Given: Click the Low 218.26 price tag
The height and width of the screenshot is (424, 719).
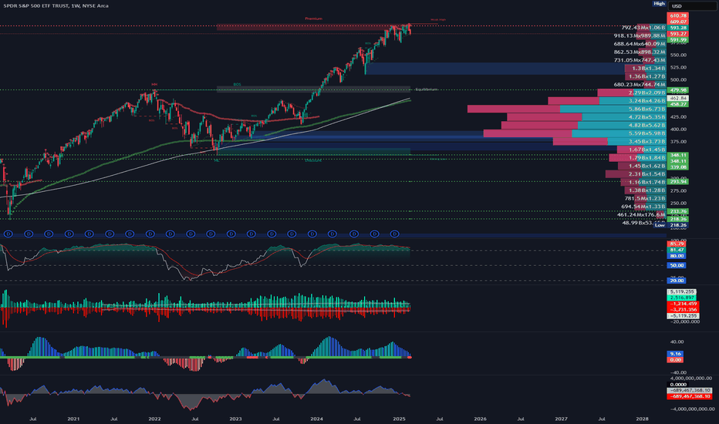Looking at the screenshot, I should pyautogui.click(x=671, y=225).
